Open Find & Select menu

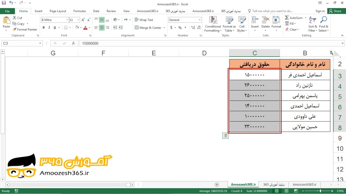(x=324, y=24)
